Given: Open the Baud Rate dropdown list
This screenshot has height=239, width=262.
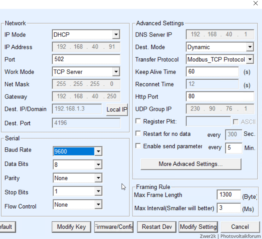Looking at the screenshot, I should (98, 152).
